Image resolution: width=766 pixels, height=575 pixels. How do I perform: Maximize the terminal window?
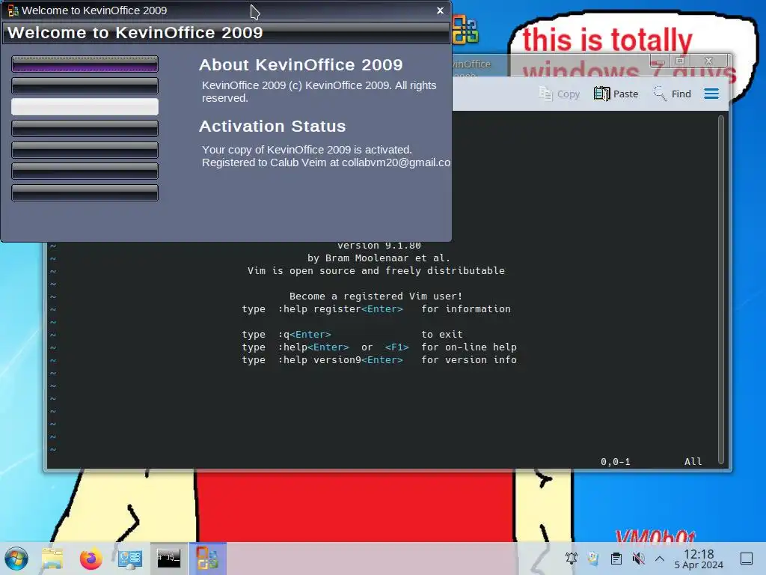pyautogui.click(x=679, y=61)
